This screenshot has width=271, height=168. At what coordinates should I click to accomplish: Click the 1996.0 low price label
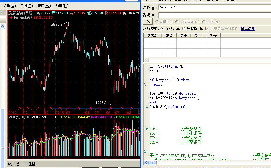[x=101, y=103]
